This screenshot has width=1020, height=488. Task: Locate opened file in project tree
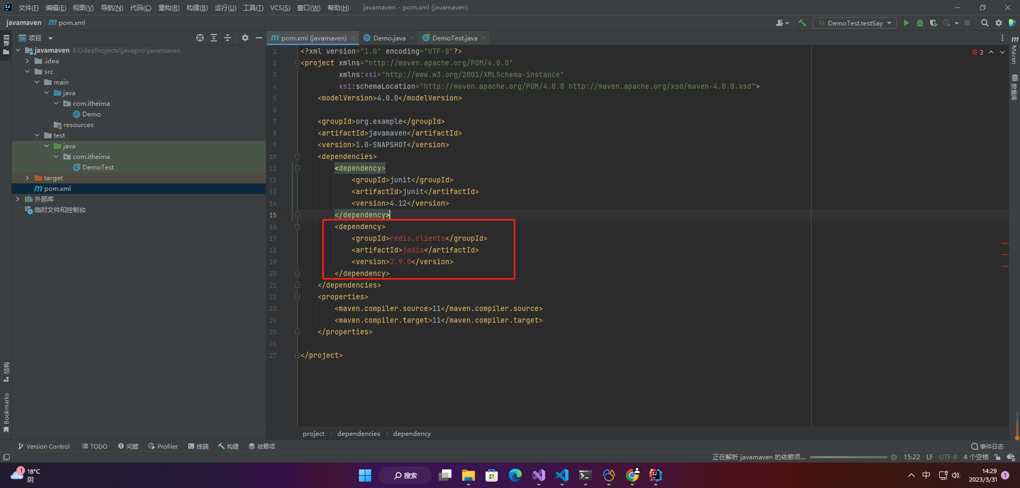pyautogui.click(x=200, y=38)
